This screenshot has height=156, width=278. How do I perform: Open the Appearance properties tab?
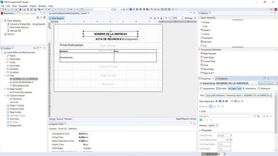point(207,88)
